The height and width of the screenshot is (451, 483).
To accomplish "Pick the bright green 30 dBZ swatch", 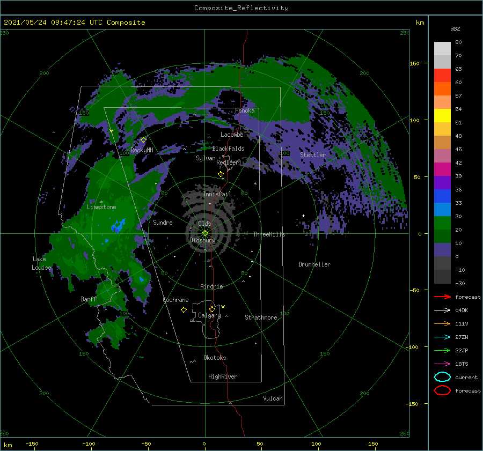I will [442, 223].
